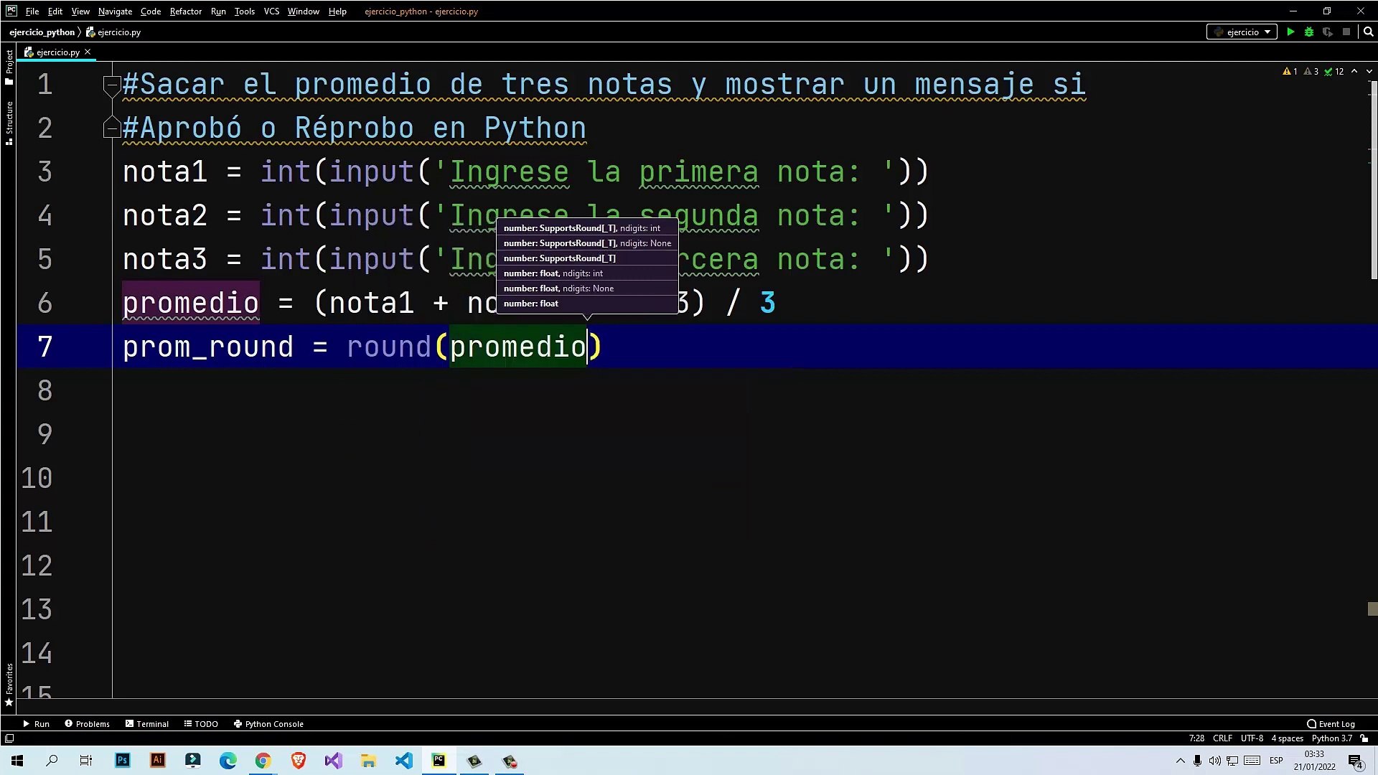Jump to previous highlighted error
The image size is (1378, 775).
pos(1354,72)
